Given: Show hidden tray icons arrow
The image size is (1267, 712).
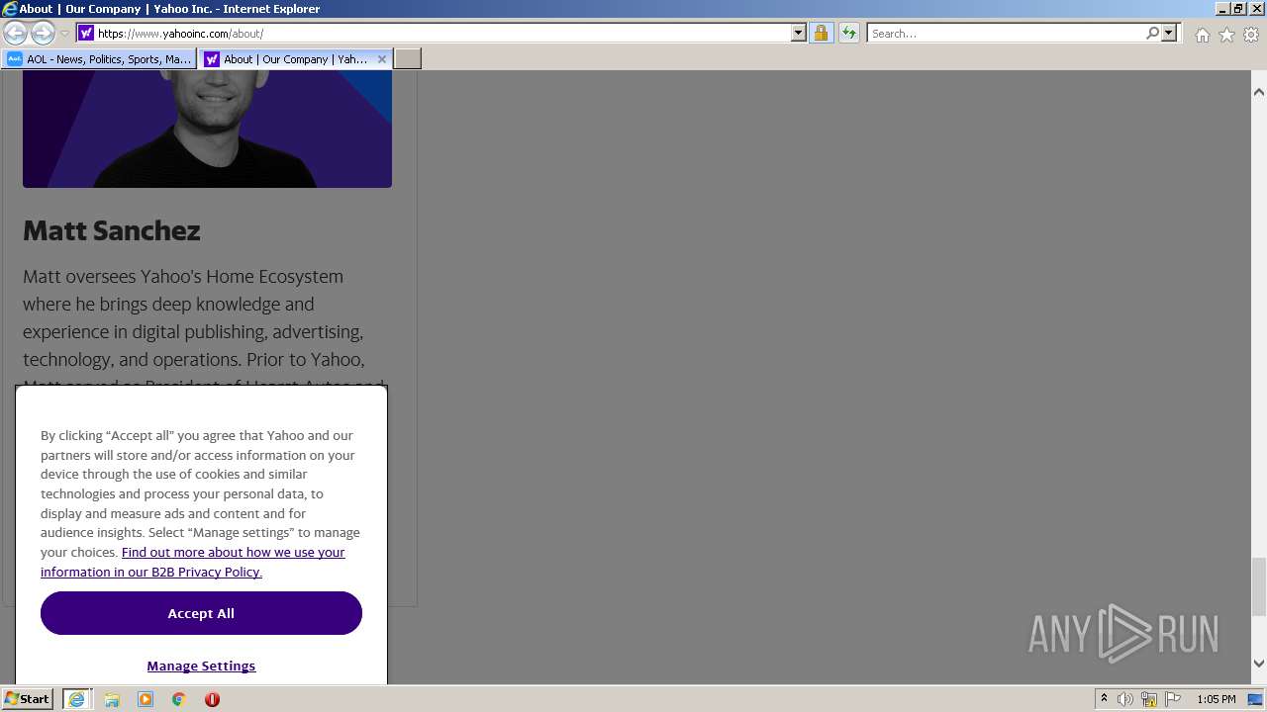Looking at the screenshot, I should click(1104, 699).
